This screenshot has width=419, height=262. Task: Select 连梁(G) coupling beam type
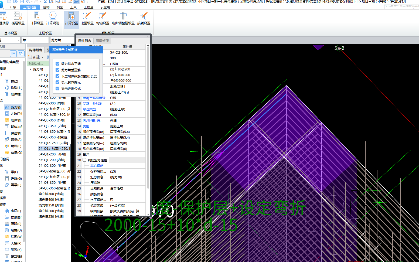13,178
